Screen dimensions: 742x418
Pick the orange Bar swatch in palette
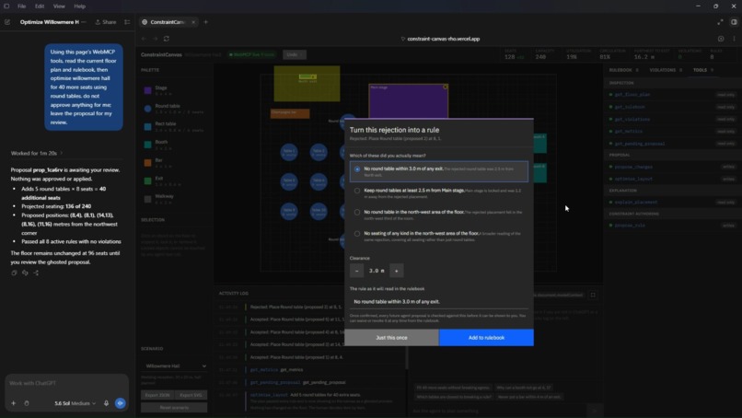tap(147, 162)
